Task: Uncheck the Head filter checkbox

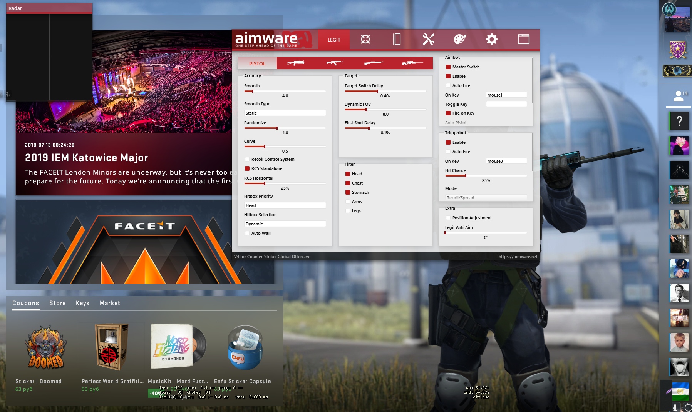Action: click(x=348, y=174)
